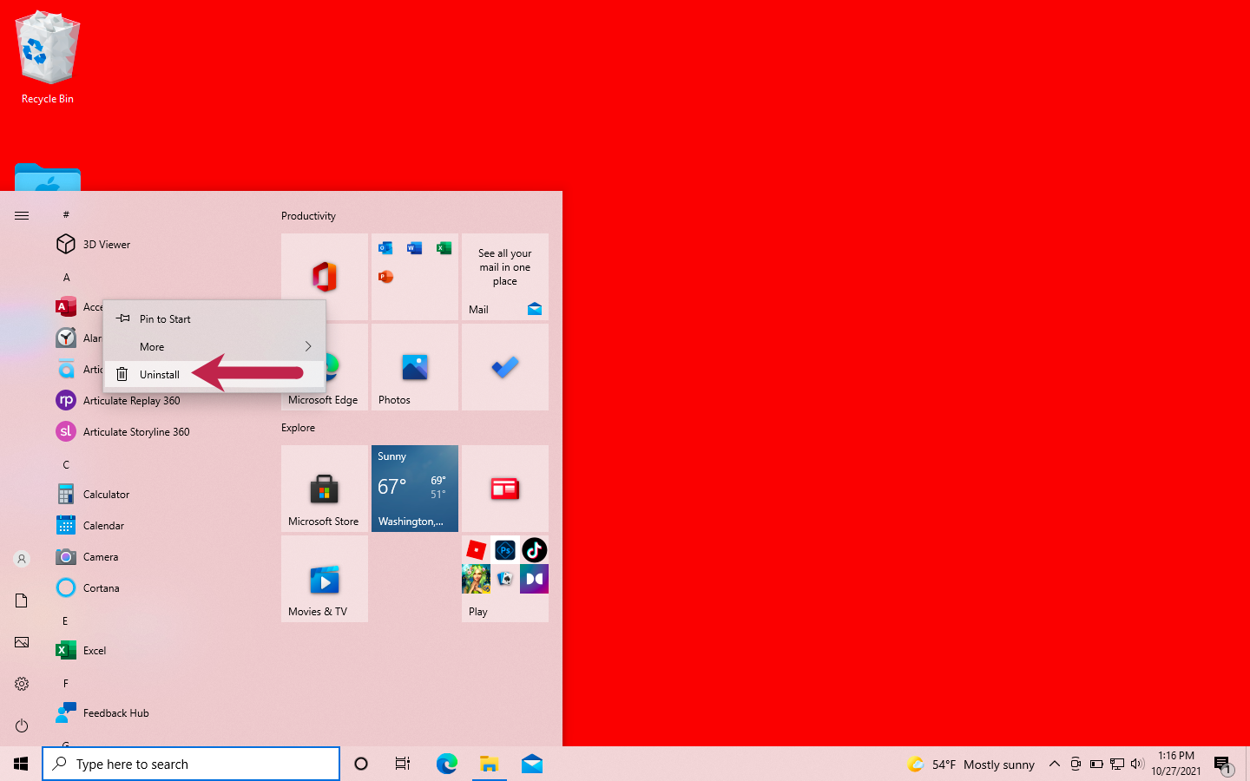Open the red News tile
This screenshot has height=781, width=1250.
[505, 489]
